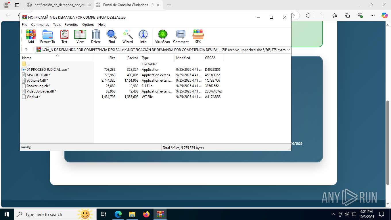The image size is (391, 220).
Task: Click the key icon in status bar
Action: 29,147
